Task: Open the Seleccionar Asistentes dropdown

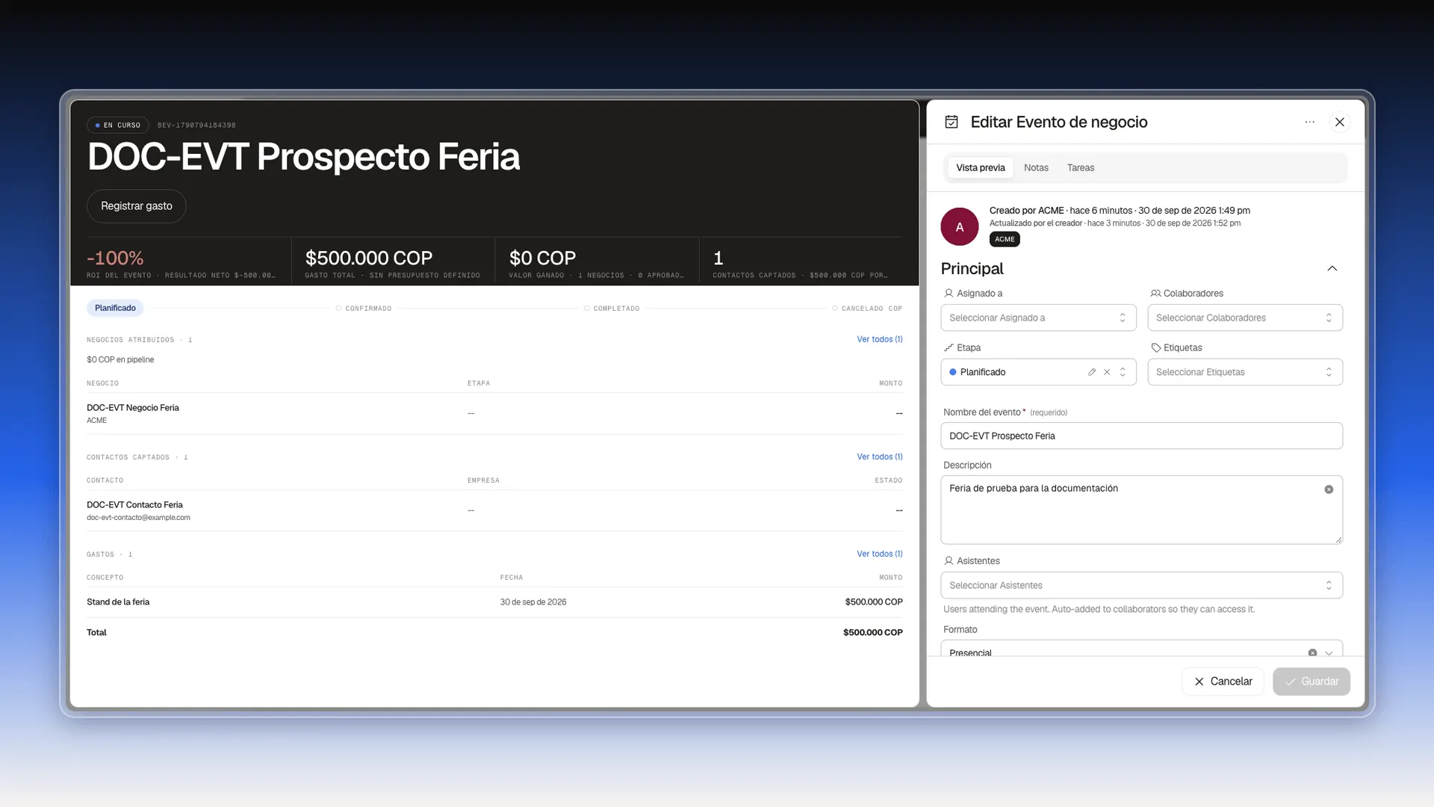Action: click(1141, 585)
